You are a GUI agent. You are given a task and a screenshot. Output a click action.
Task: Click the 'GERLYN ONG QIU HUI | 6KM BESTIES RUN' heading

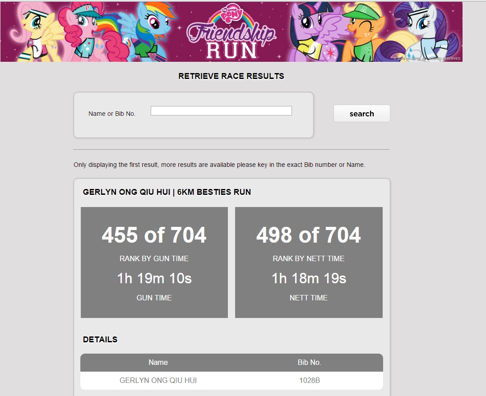click(x=167, y=192)
